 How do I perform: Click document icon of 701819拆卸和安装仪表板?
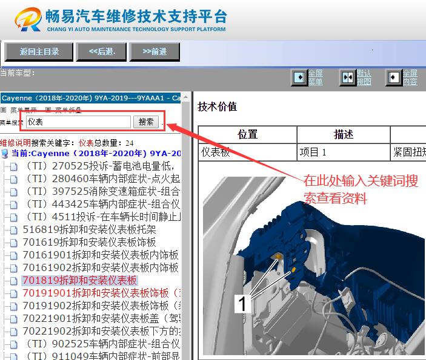(13, 281)
